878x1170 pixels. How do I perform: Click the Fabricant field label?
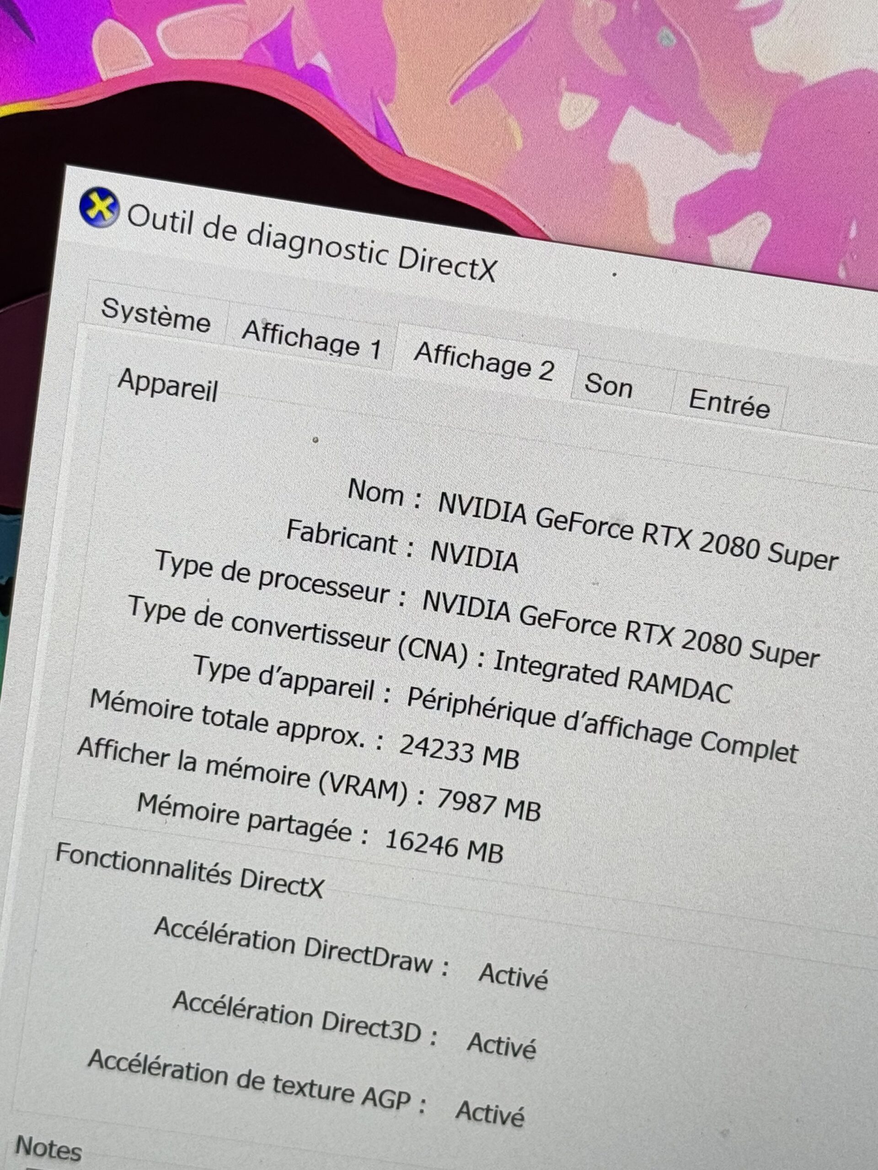(x=349, y=538)
